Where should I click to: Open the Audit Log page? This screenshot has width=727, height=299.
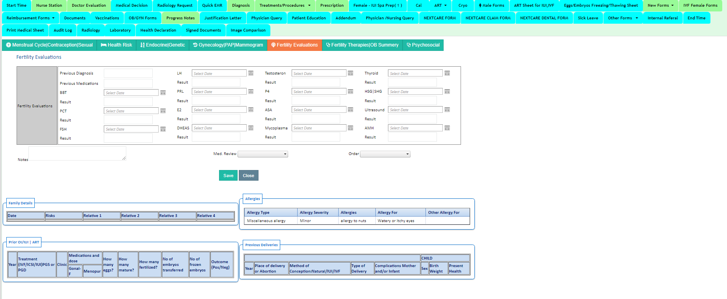click(63, 30)
